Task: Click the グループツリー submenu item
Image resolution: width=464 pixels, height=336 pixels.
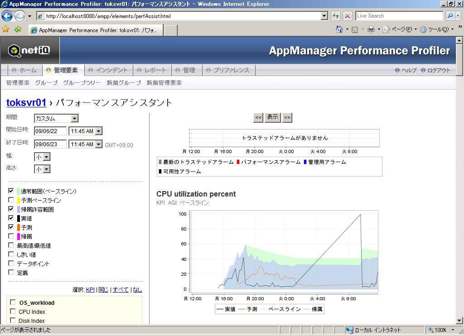Action: pos(82,83)
